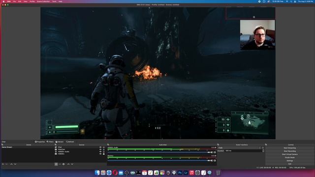The image size is (315, 177).
Task: Mute Mic/Aux speaker icon
Action: 212,161
